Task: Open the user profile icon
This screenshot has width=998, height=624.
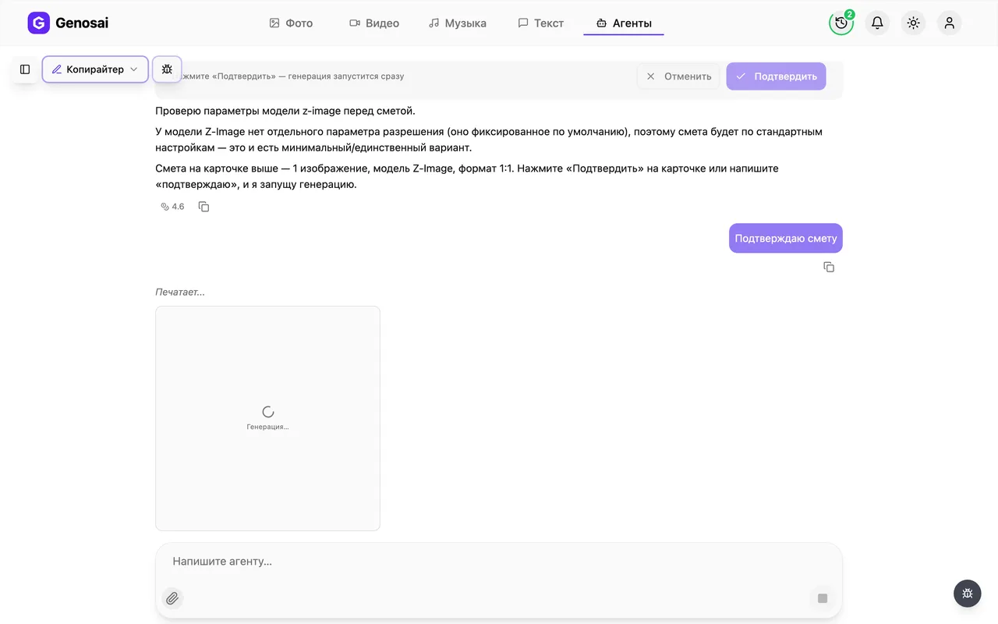Action: click(x=949, y=23)
